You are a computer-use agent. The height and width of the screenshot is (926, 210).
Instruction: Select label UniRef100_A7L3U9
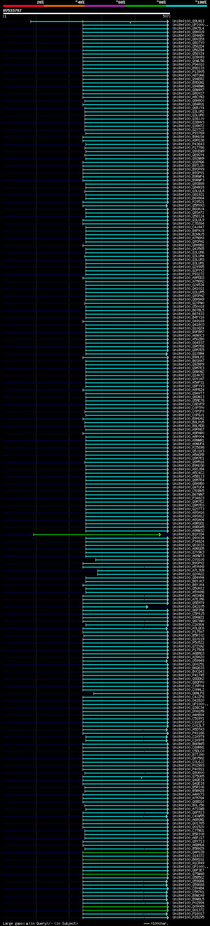coord(188,571)
